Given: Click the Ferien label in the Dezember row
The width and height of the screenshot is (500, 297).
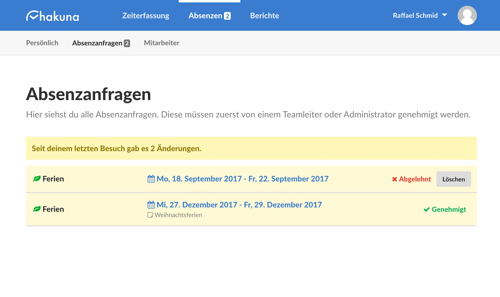Looking at the screenshot, I should (x=53, y=209).
